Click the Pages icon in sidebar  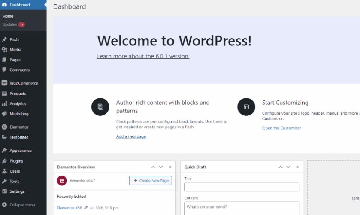click(4, 60)
